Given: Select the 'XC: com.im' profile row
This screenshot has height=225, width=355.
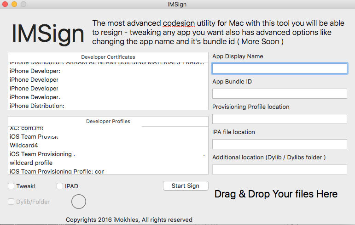Looking at the screenshot, I should tap(108, 129).
